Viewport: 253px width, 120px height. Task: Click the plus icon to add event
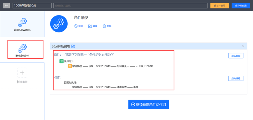tap(22, 72)
